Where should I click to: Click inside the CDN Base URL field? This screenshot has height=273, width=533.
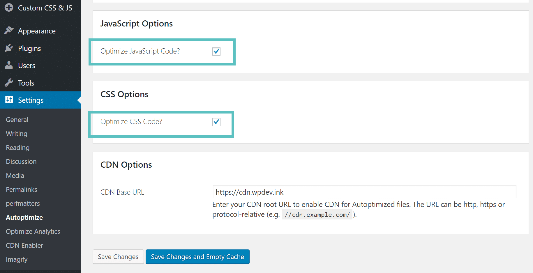320,192
